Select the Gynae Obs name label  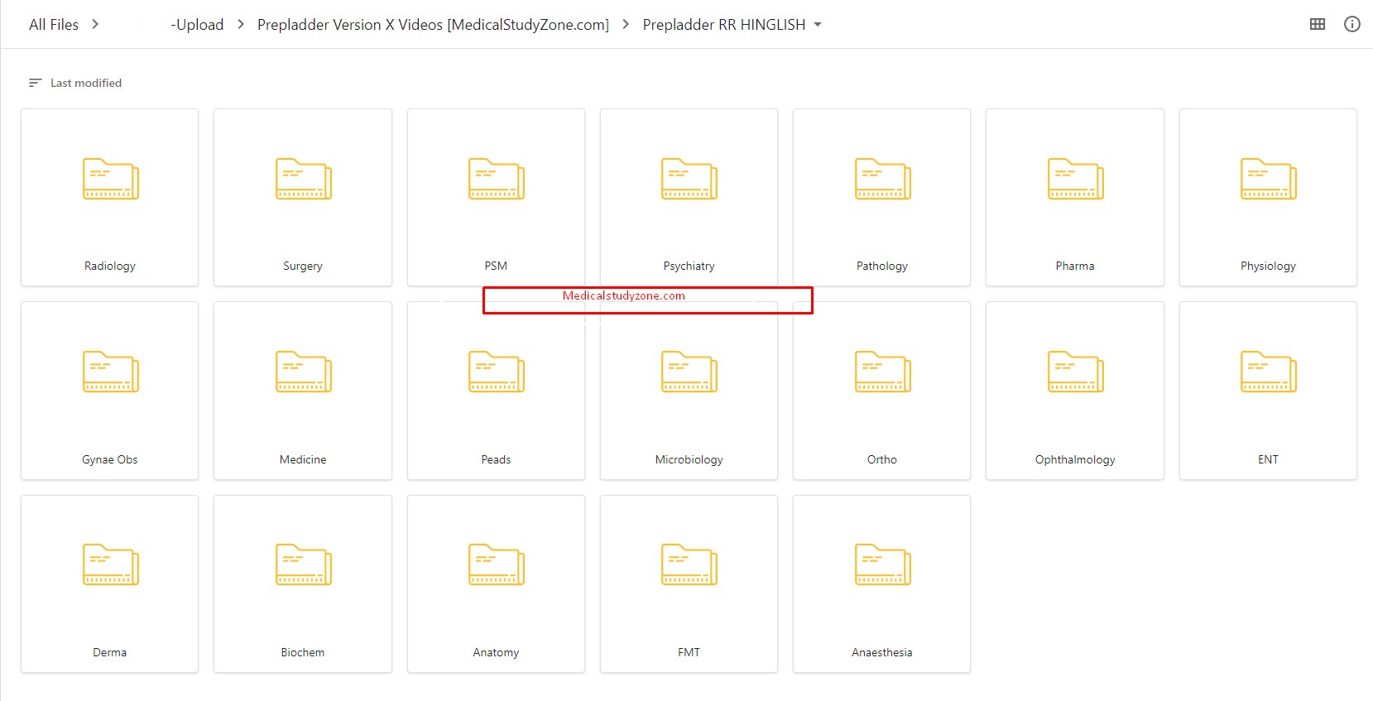(110, 459)
